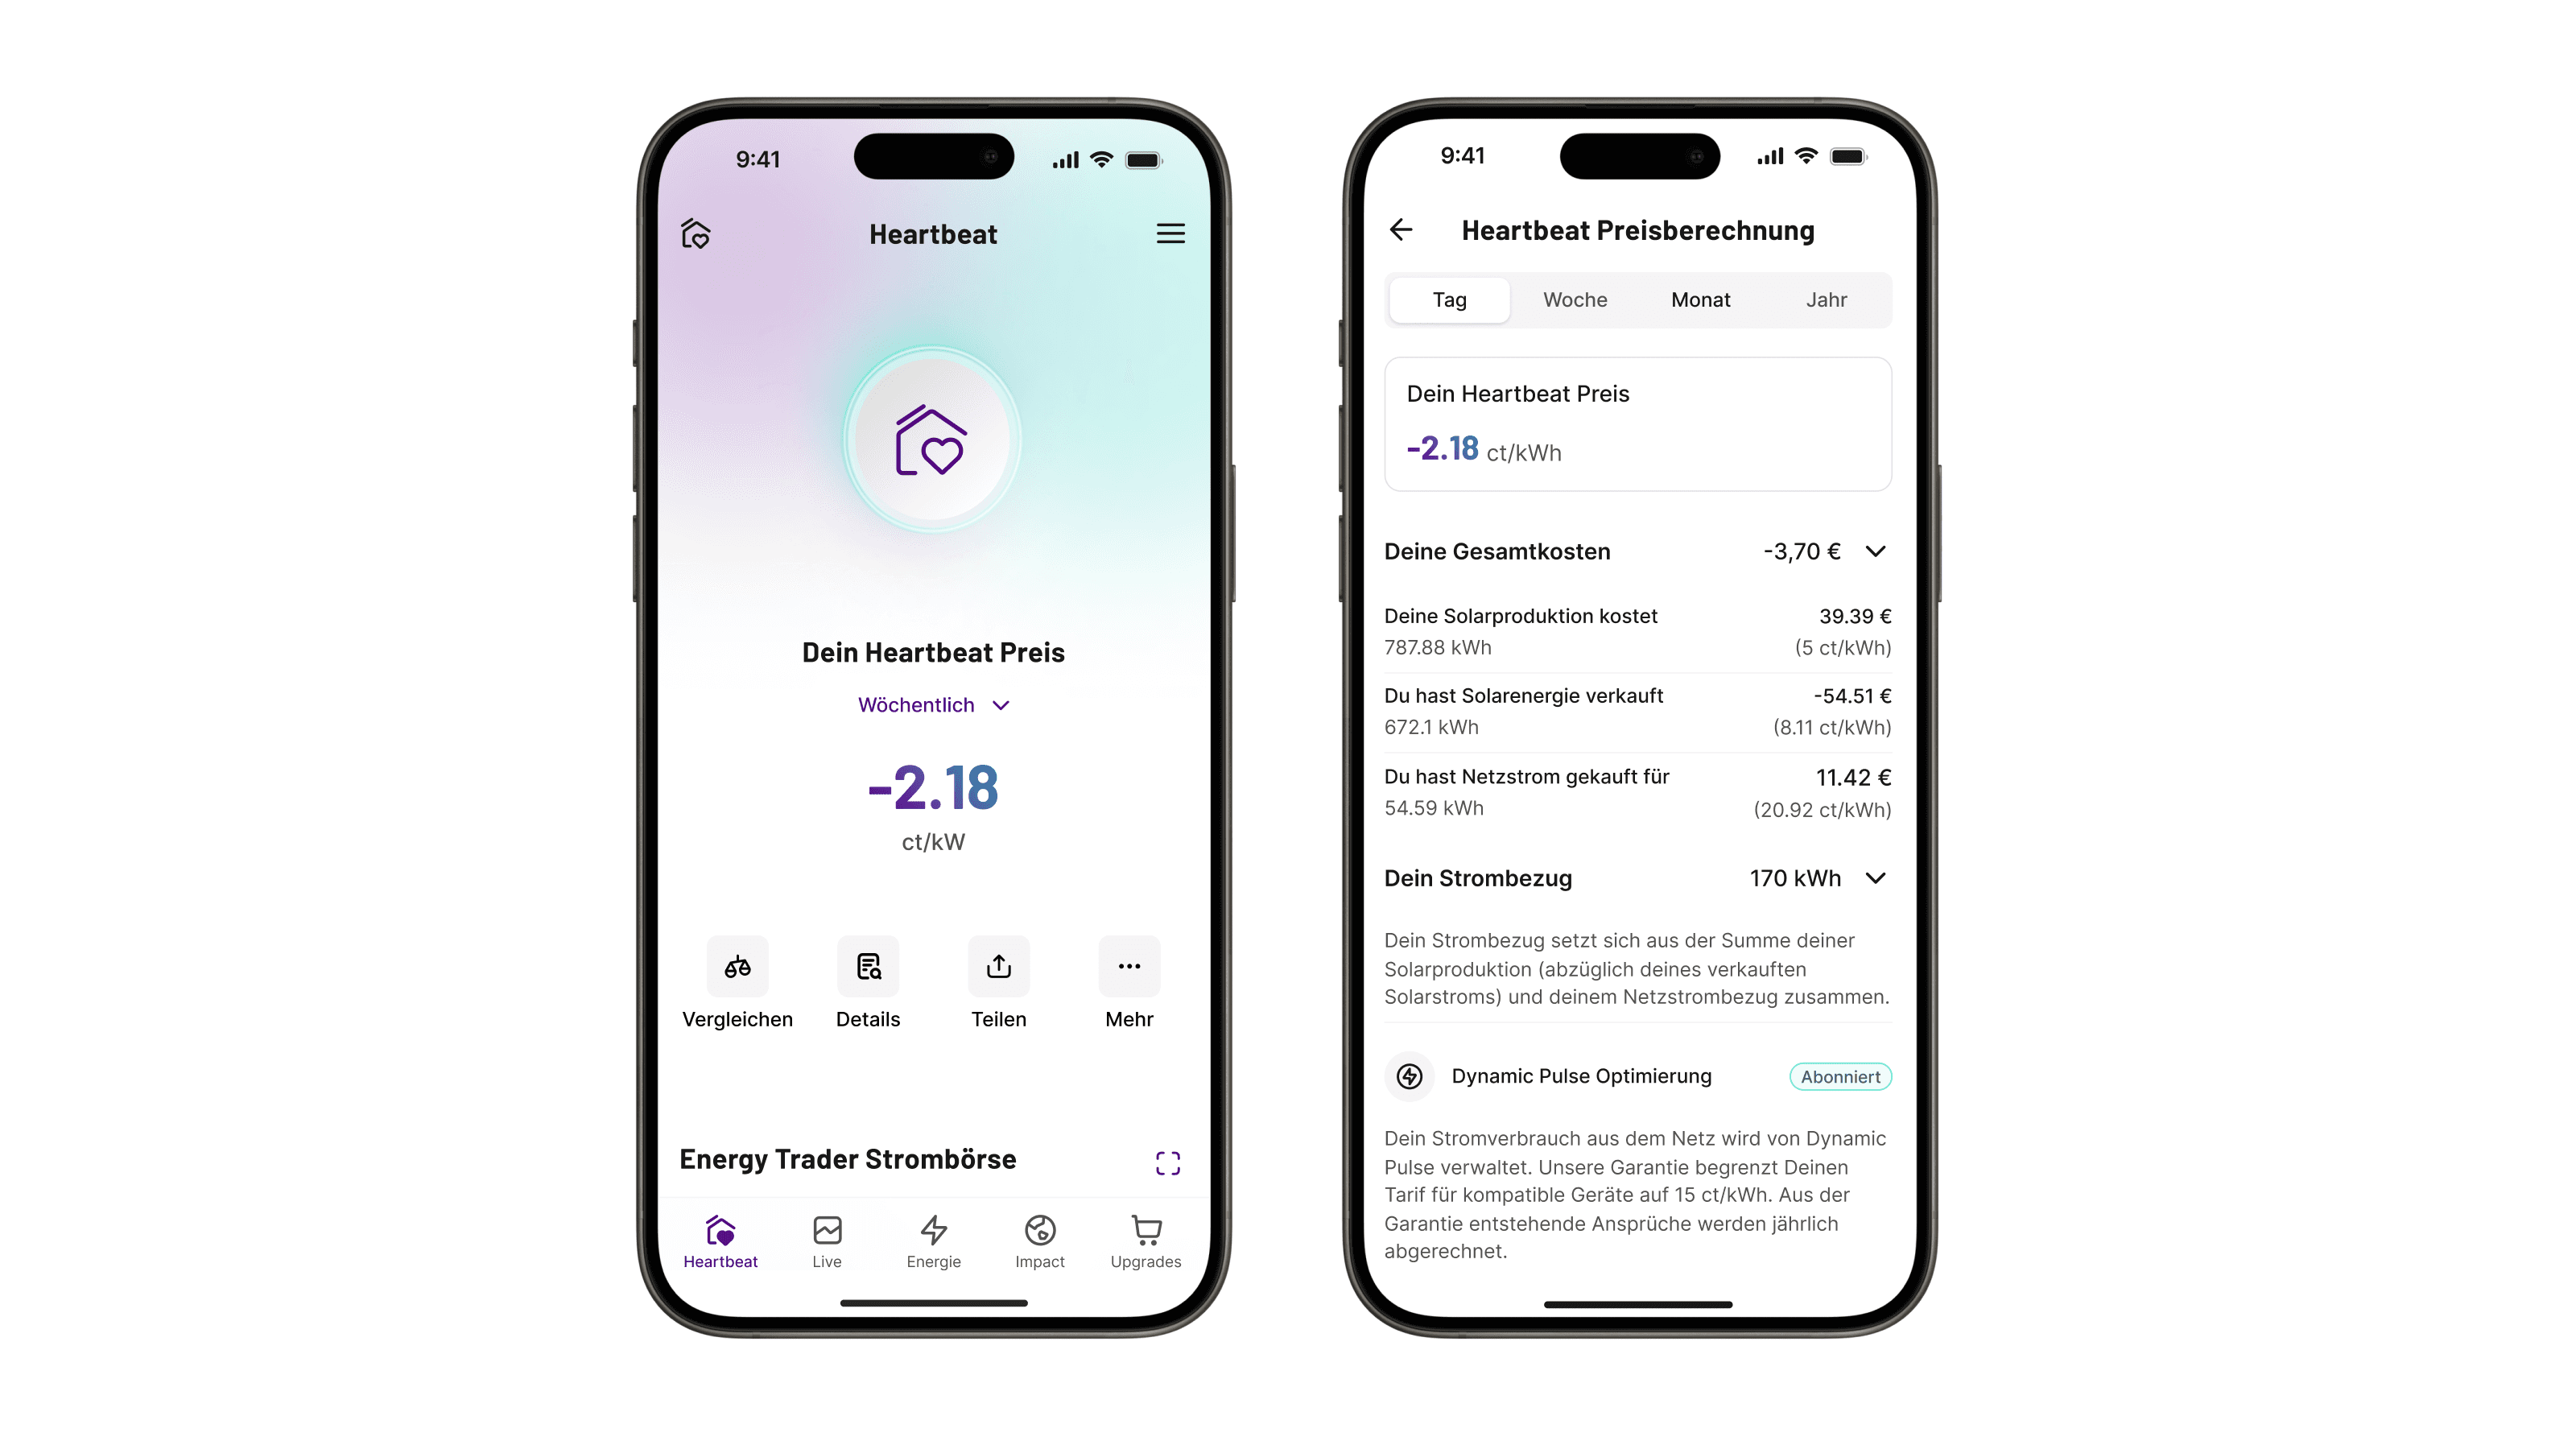This screenshot has width=2576, height=1449.
Task: Select the Tag daily view tab
Action: point(1449,299)
